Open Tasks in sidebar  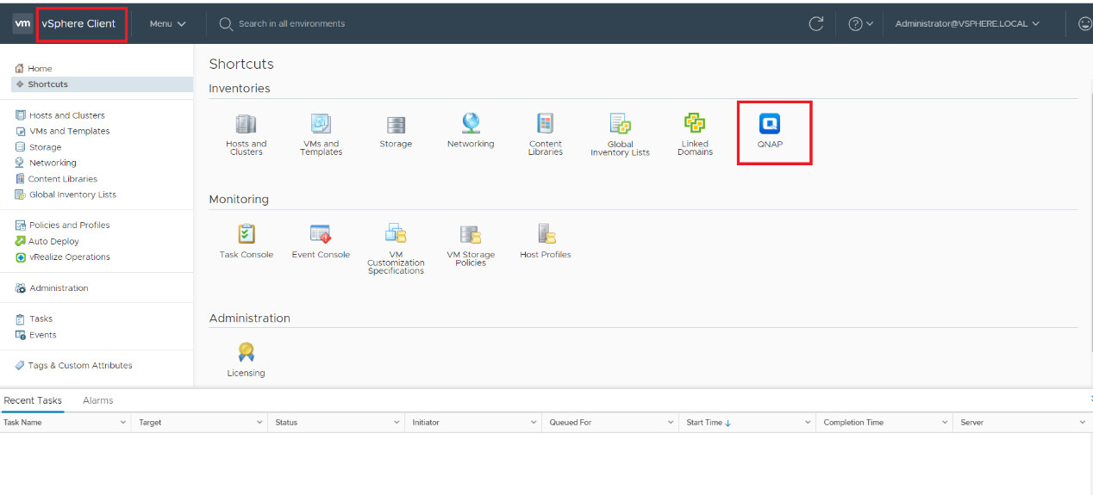click(34, 319)
